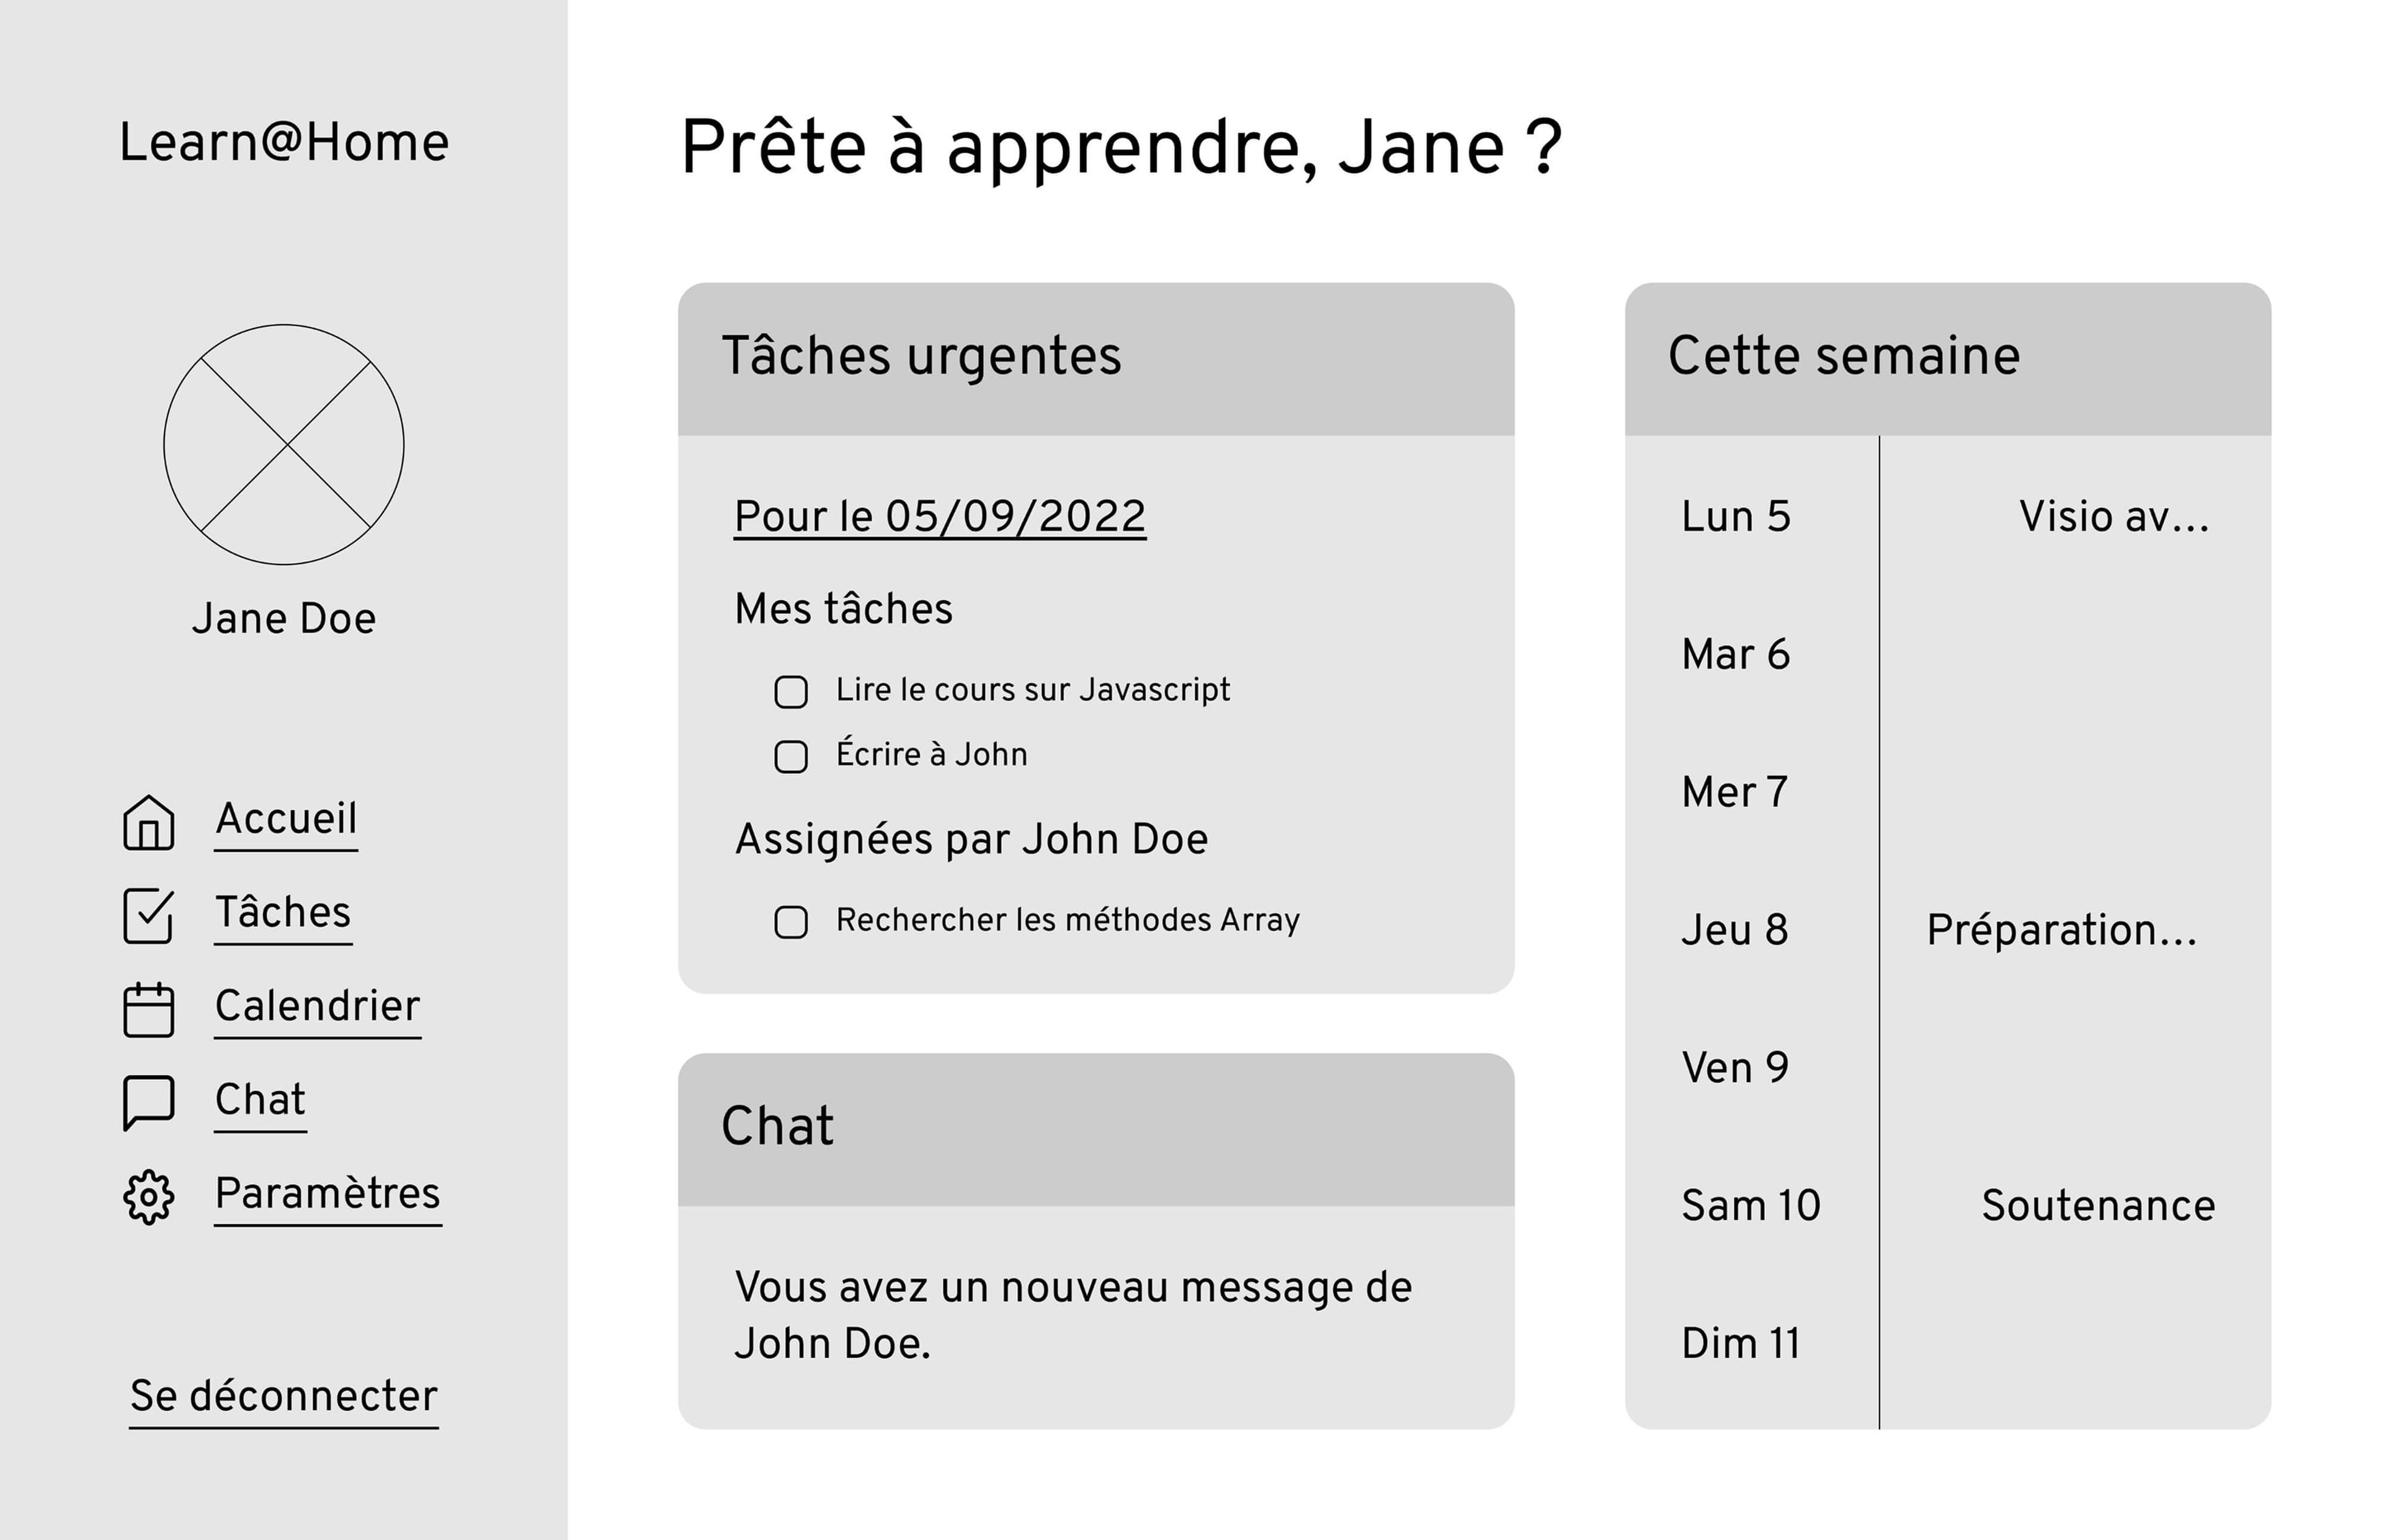Screen dimensions: 2382x1540
Task: Click the speech bubble Chat icon
Action: click(148, 1102)
